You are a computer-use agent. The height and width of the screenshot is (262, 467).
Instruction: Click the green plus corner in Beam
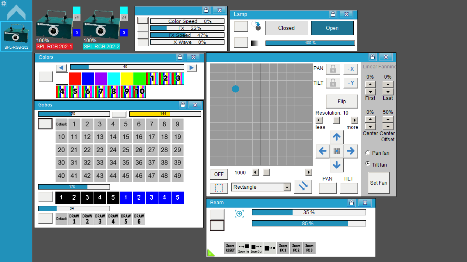[x=210, y=253]
